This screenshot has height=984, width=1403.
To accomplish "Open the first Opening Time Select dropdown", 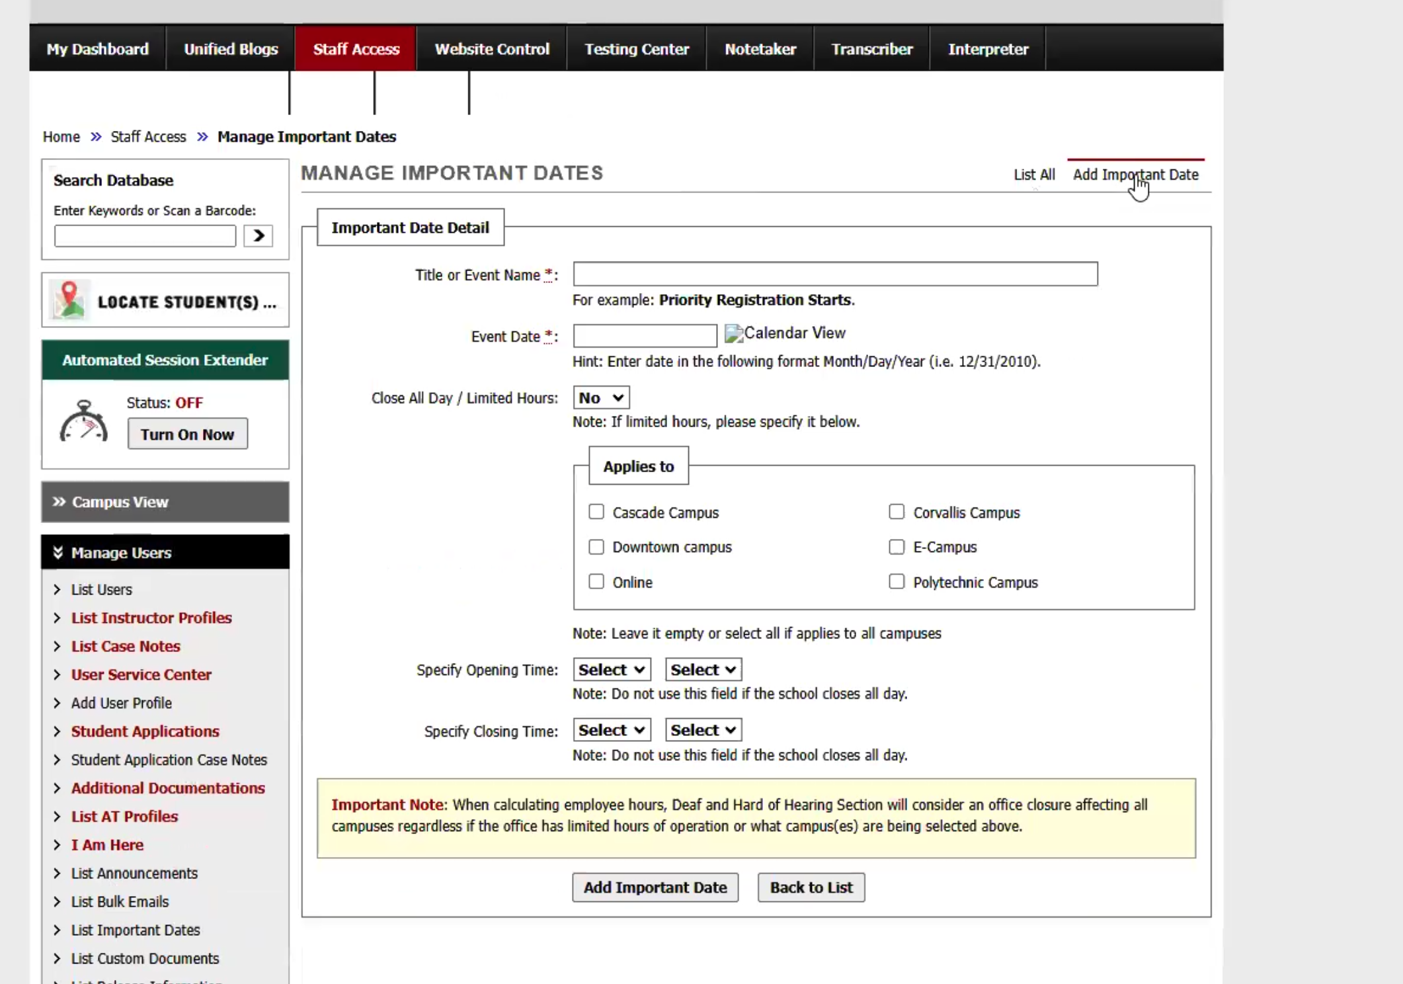I will [x=612, y=670].
